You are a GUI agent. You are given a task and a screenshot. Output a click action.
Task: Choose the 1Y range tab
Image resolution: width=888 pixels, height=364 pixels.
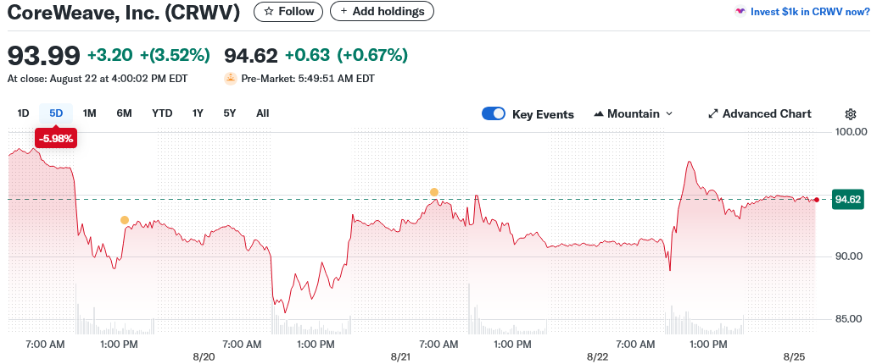197,113
